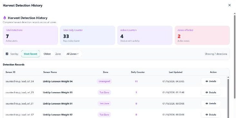Sort detections by Most Recent
This screenshot has width=236, height=118.
[31, 54]
